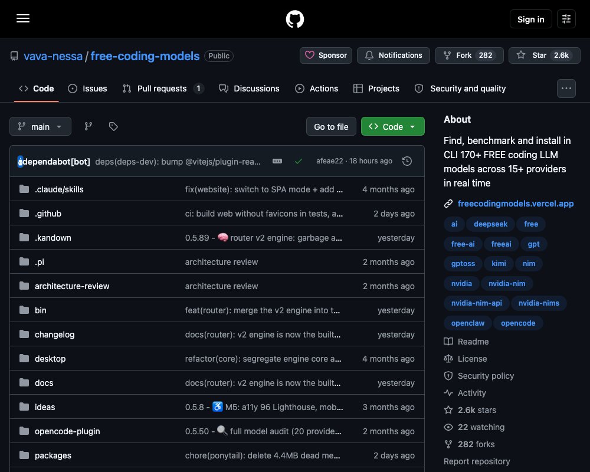Click the Sponsor button

[x=326, y=55]
